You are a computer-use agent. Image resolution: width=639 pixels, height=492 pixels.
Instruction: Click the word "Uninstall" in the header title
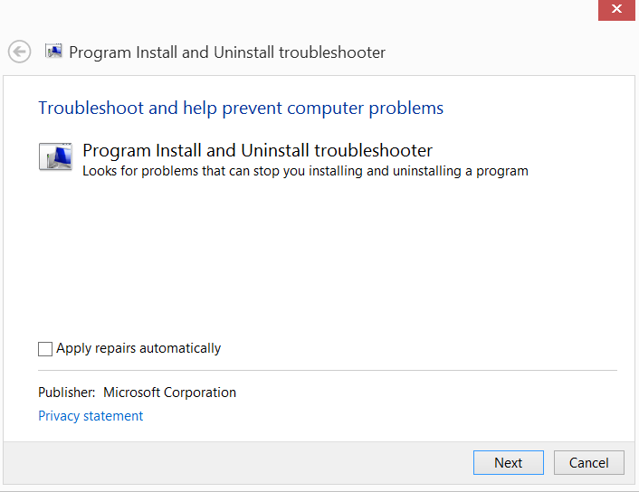click(243, 52)
